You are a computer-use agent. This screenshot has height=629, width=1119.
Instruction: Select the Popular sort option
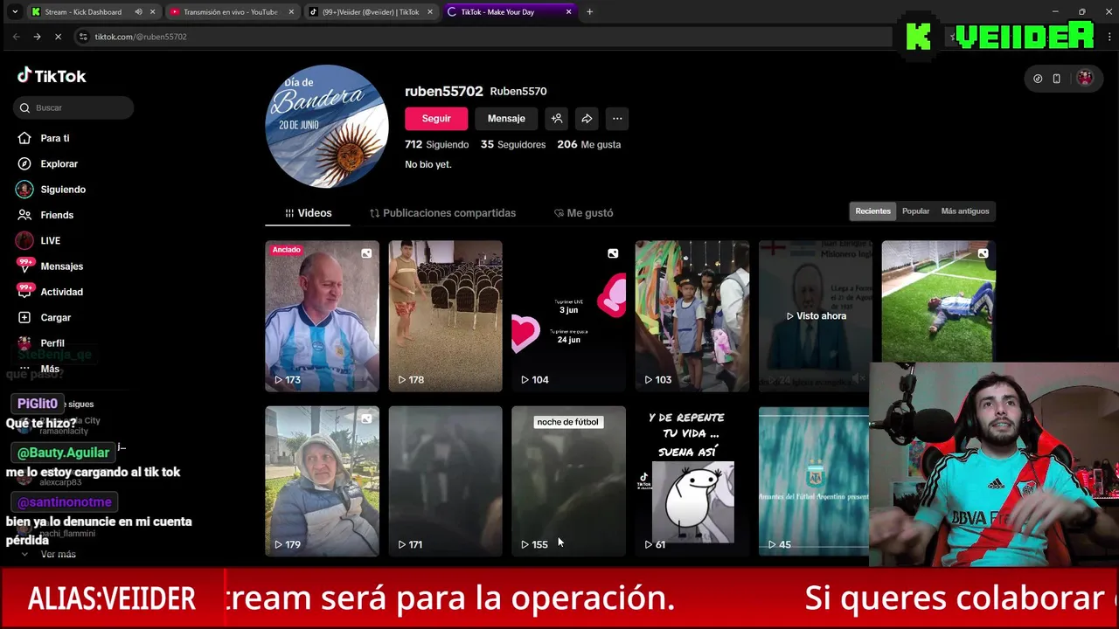[915, 211]
